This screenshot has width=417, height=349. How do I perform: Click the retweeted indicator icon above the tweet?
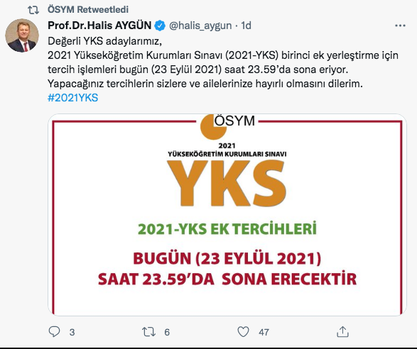(x=33, y=10)
